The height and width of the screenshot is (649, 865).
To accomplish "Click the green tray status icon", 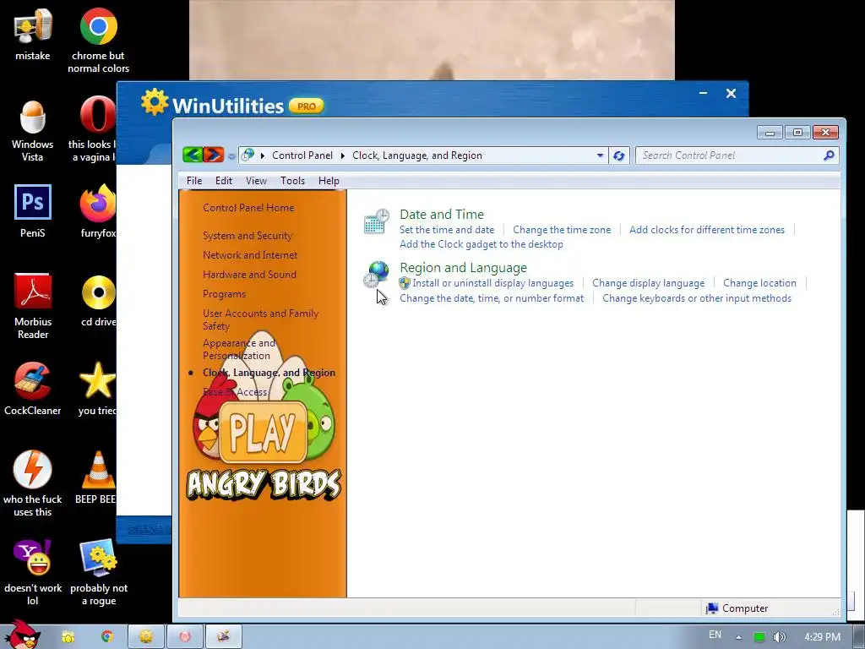I will [759, 637].
